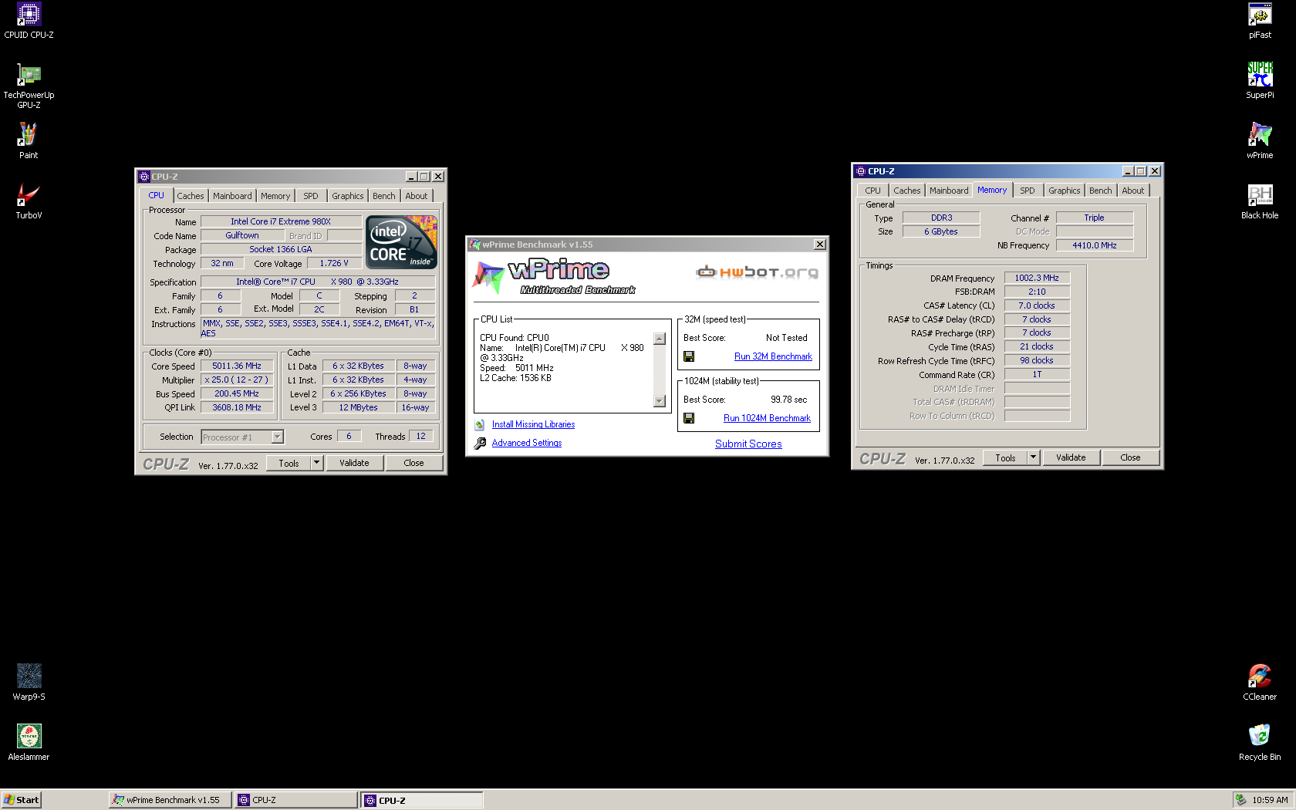This screenshot has height=810, width=1296.
Task: Click the Core Voltage 1.726 V value
Action: coord(334,263)
